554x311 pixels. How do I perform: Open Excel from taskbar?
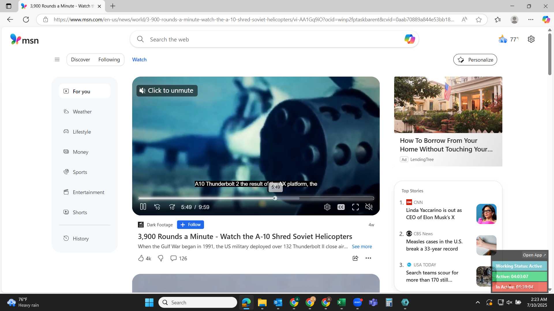coord(341,302)
